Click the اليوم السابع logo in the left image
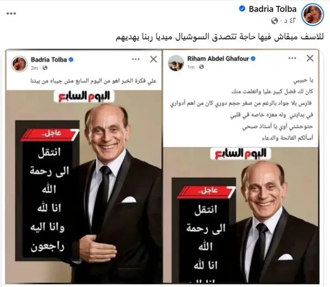This screenshot has width=330, height=287. 84,96
